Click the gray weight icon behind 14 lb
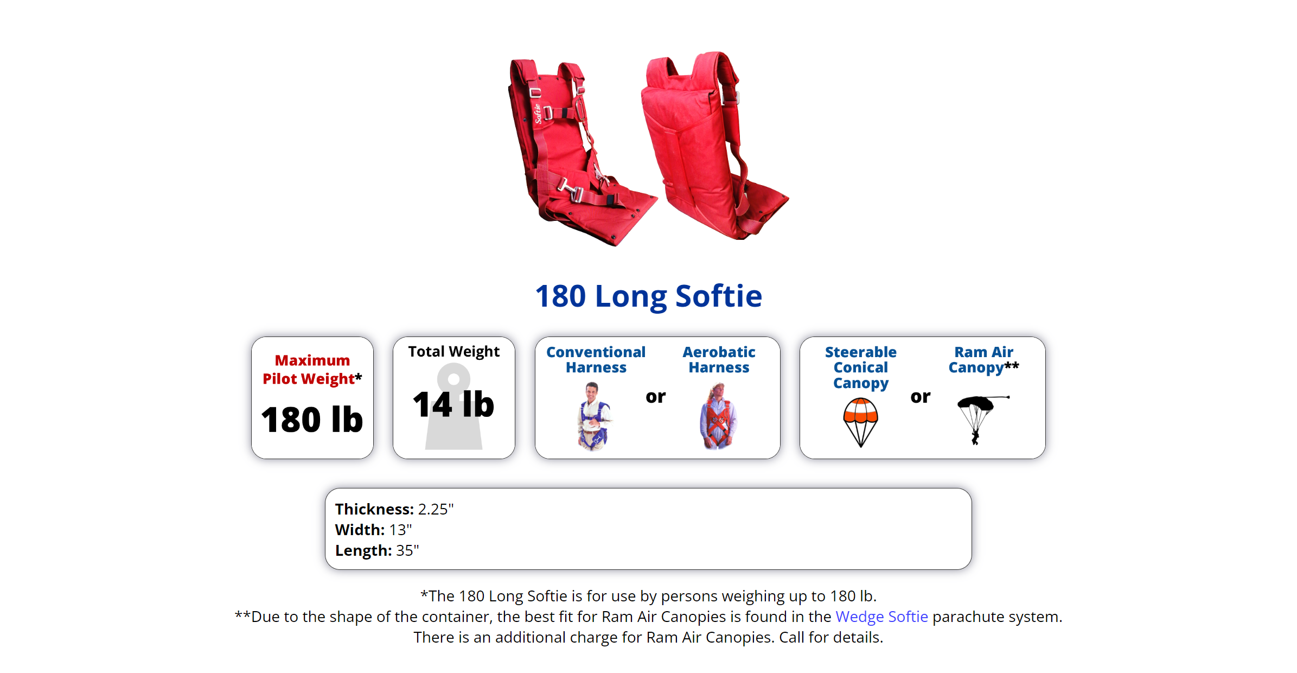 [454, 407]
